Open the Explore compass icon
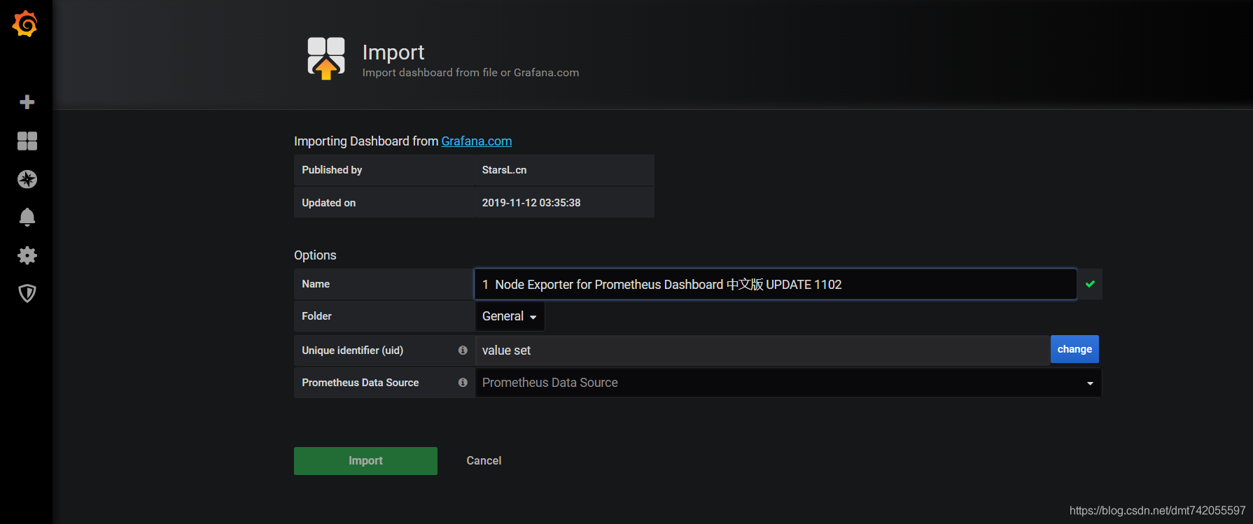Screen dimensions: 1253x524 27,179
